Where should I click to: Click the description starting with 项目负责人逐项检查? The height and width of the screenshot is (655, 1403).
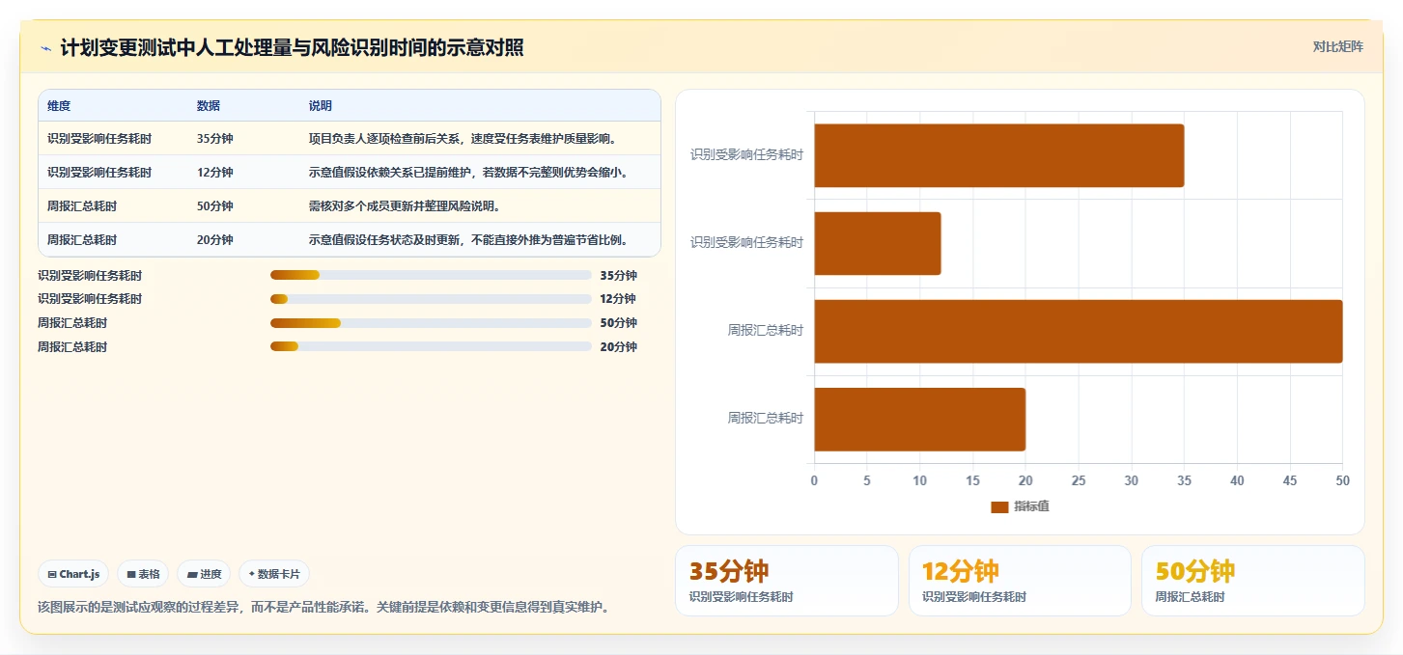pos(463,139)
